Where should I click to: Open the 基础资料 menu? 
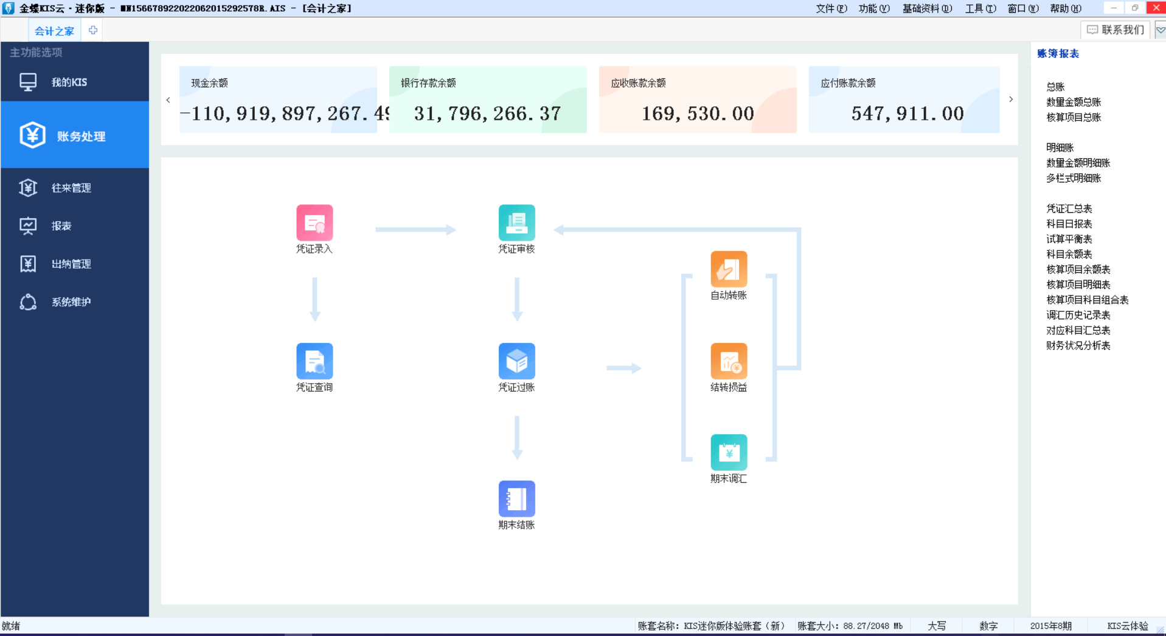pyautogui.click(x=926, y=9)
